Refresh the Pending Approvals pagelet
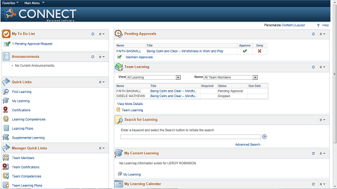 click(313, 34)
